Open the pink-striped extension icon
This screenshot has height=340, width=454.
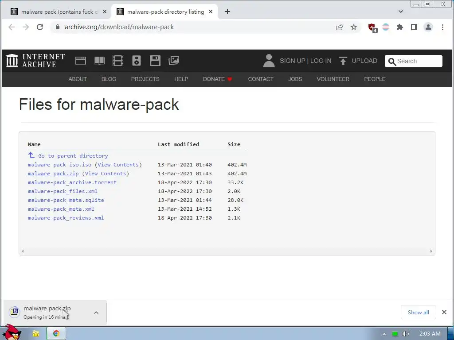pos(386,27)
